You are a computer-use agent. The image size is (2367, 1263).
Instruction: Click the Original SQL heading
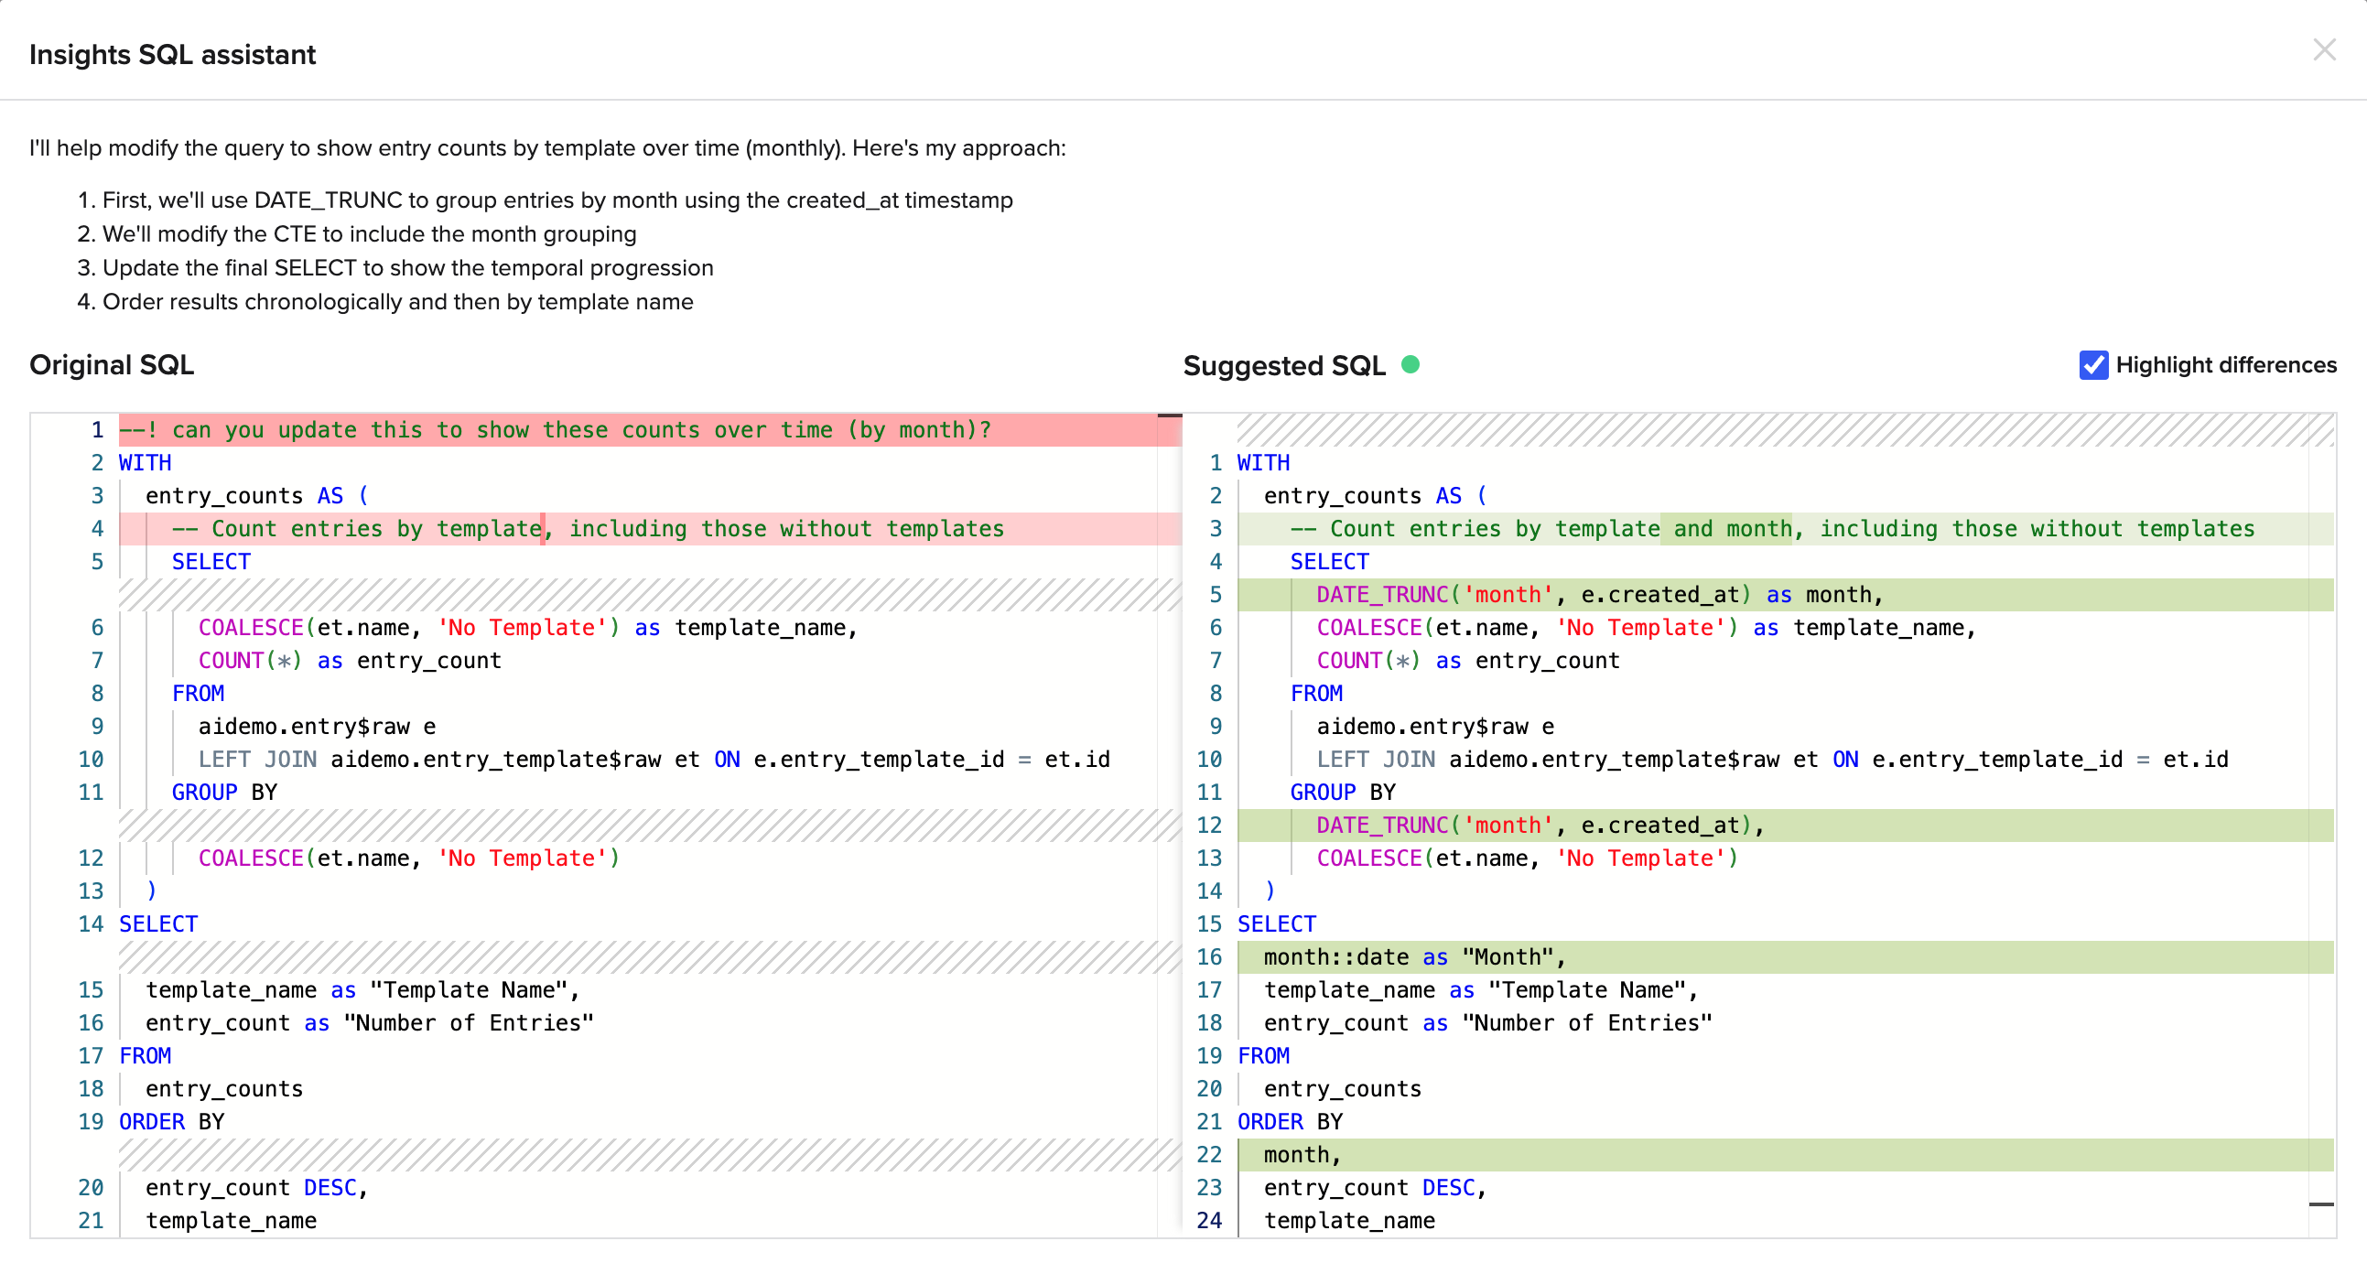(x=111, y=364)
